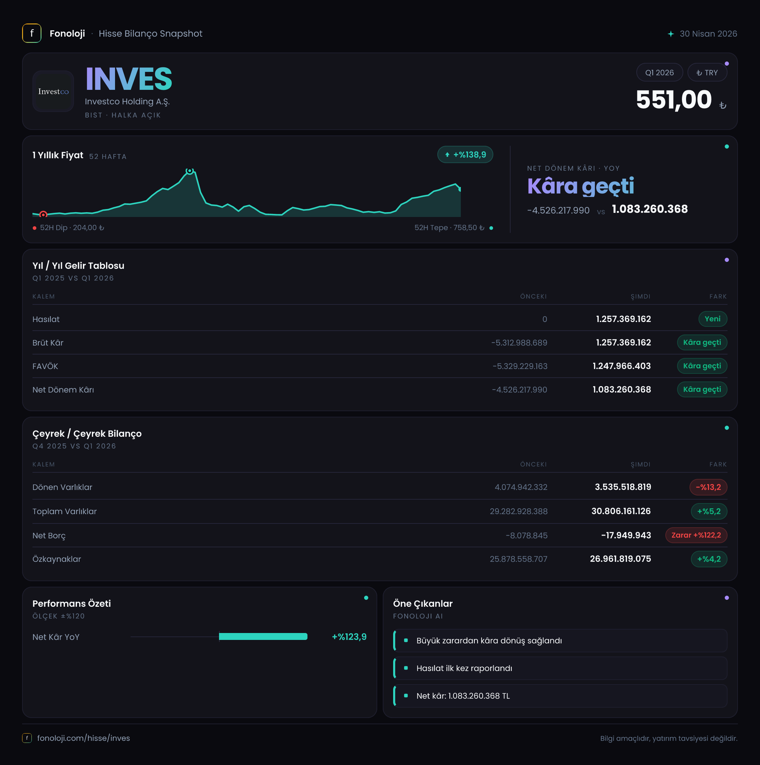Image resolution: width=760 pixels, height=765 pixels.
Task: Click the previous Toplam Varlıklar value 29.282.928.388
Action: (x=519, y=512)
